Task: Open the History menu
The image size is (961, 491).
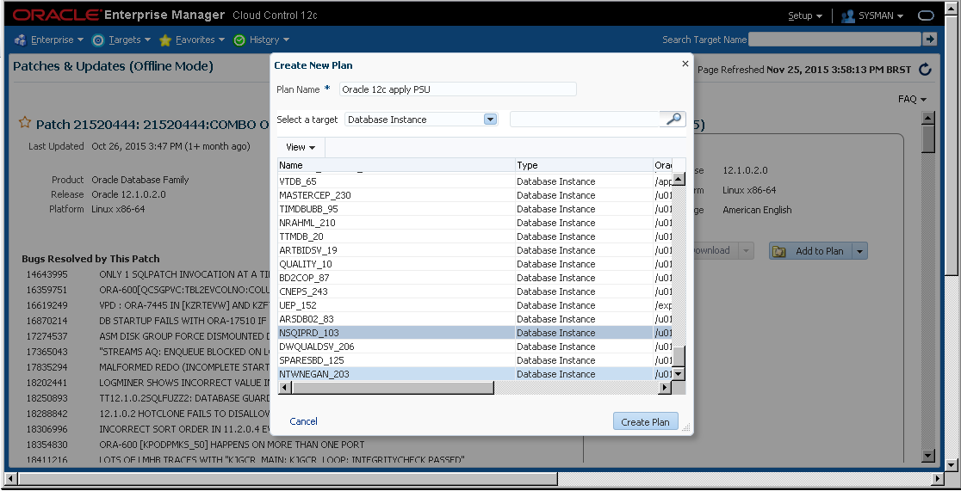Action: click(x=269, y=40)
